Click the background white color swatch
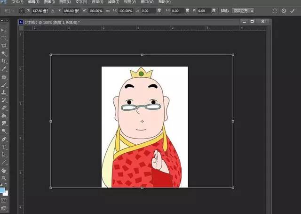This screenshot has height=214, width=301. [6, 193]
